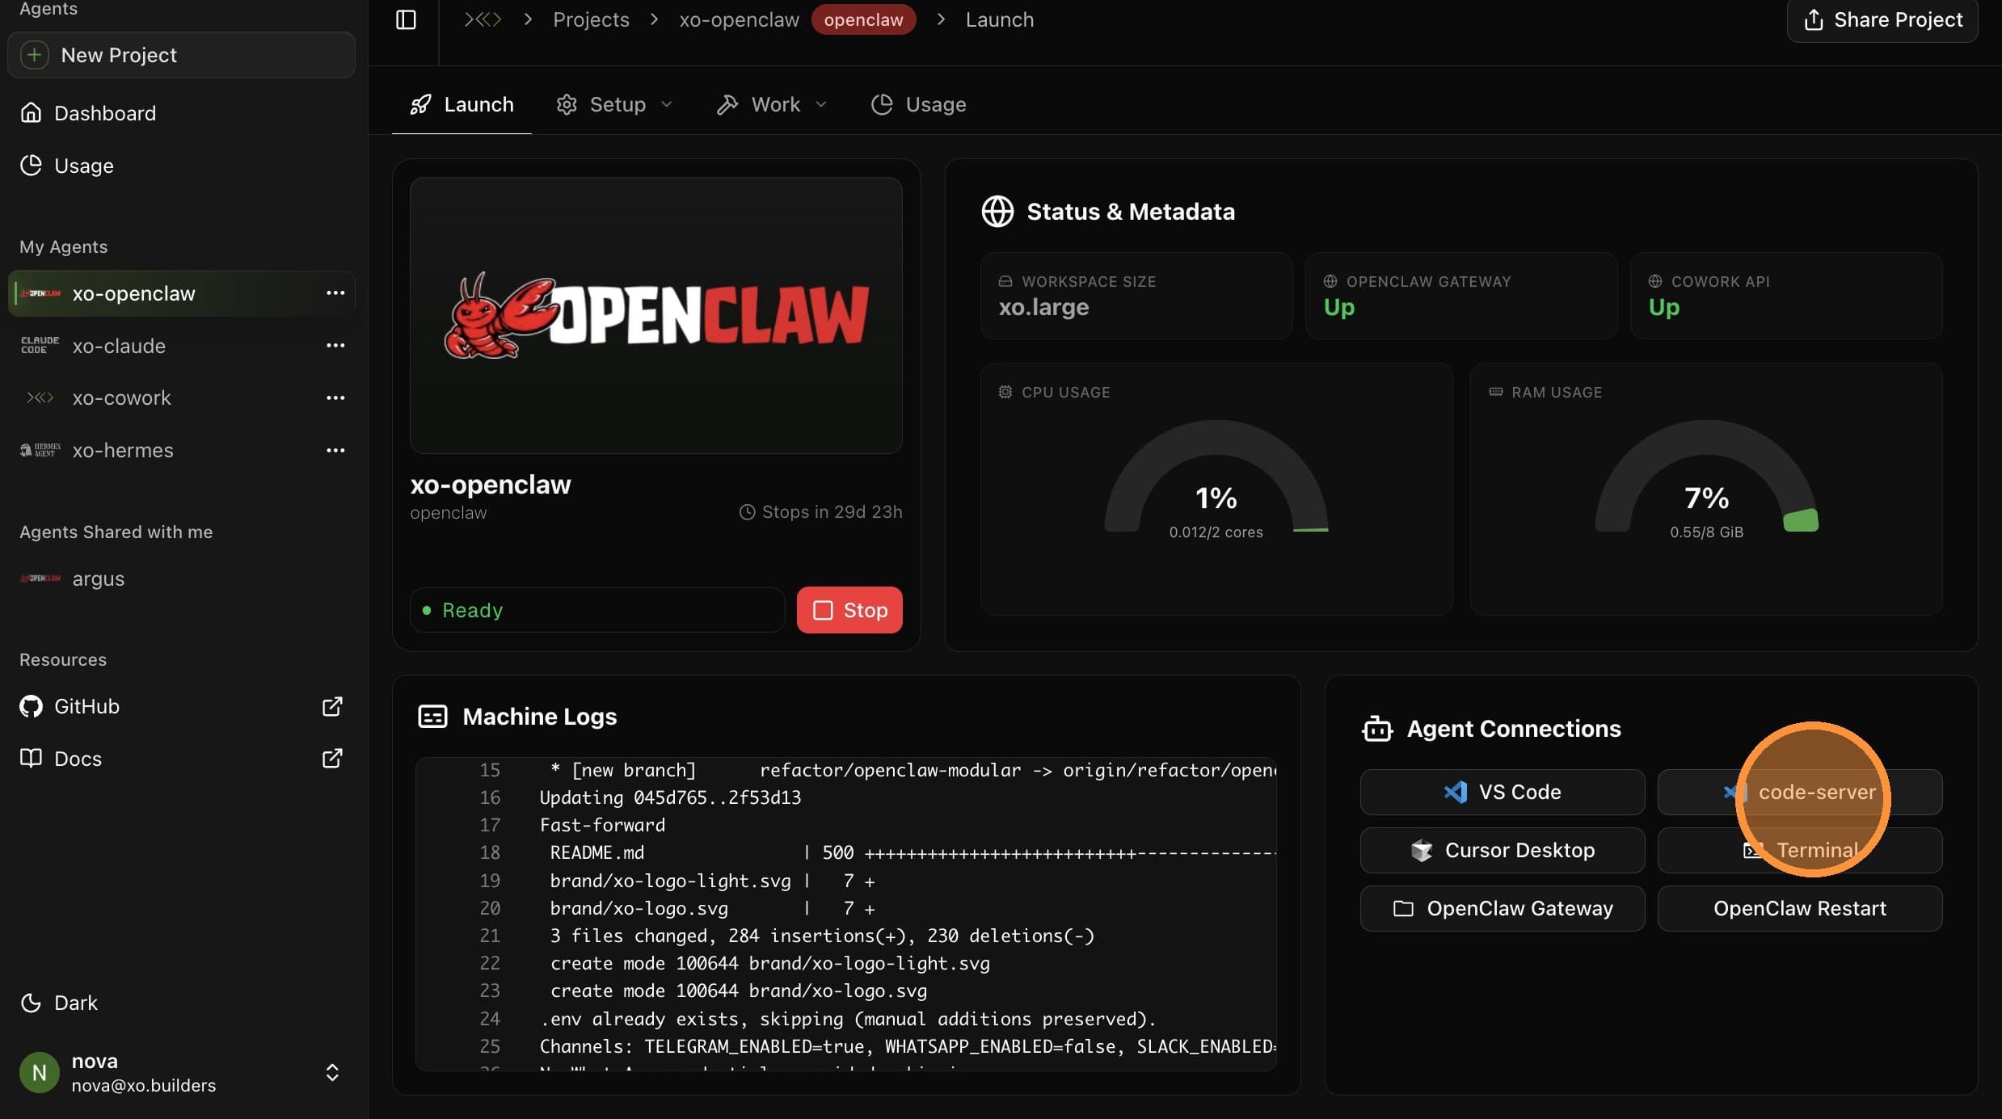Click the upload icon in Share Project
The width and height of the screenshot is (2002, 1119).
pyautogui.click(x=1813, y=19)
